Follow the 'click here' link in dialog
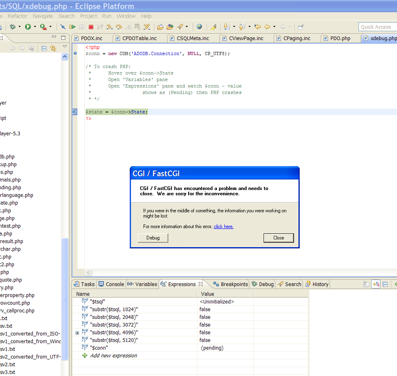 point(223,226)
